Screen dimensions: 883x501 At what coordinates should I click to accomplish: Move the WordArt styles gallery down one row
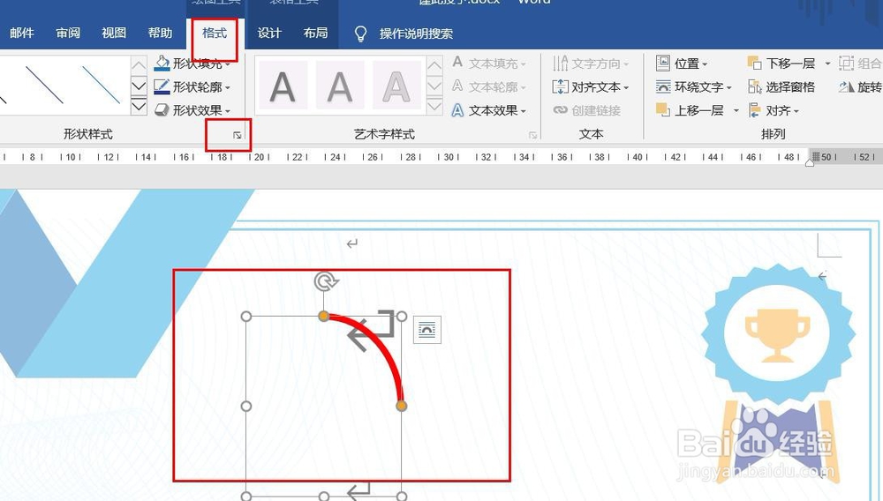tap(434, 86)
